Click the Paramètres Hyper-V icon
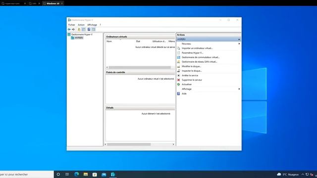Image resolution: width=317 pixels, height=178 pixels. 178,53
